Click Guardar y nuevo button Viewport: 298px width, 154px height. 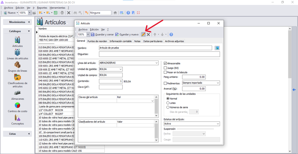tap(127, 35)
